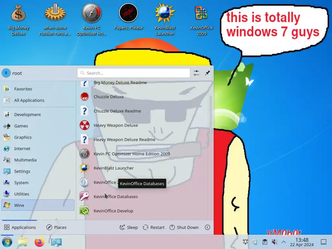Click the Shut Down button
This screenshot has width=332, height=249.
(184, 227)
